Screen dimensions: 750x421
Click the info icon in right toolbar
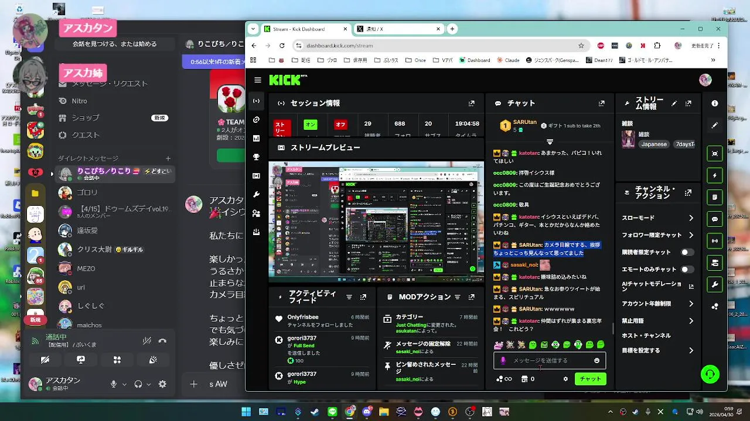[715, 103]
